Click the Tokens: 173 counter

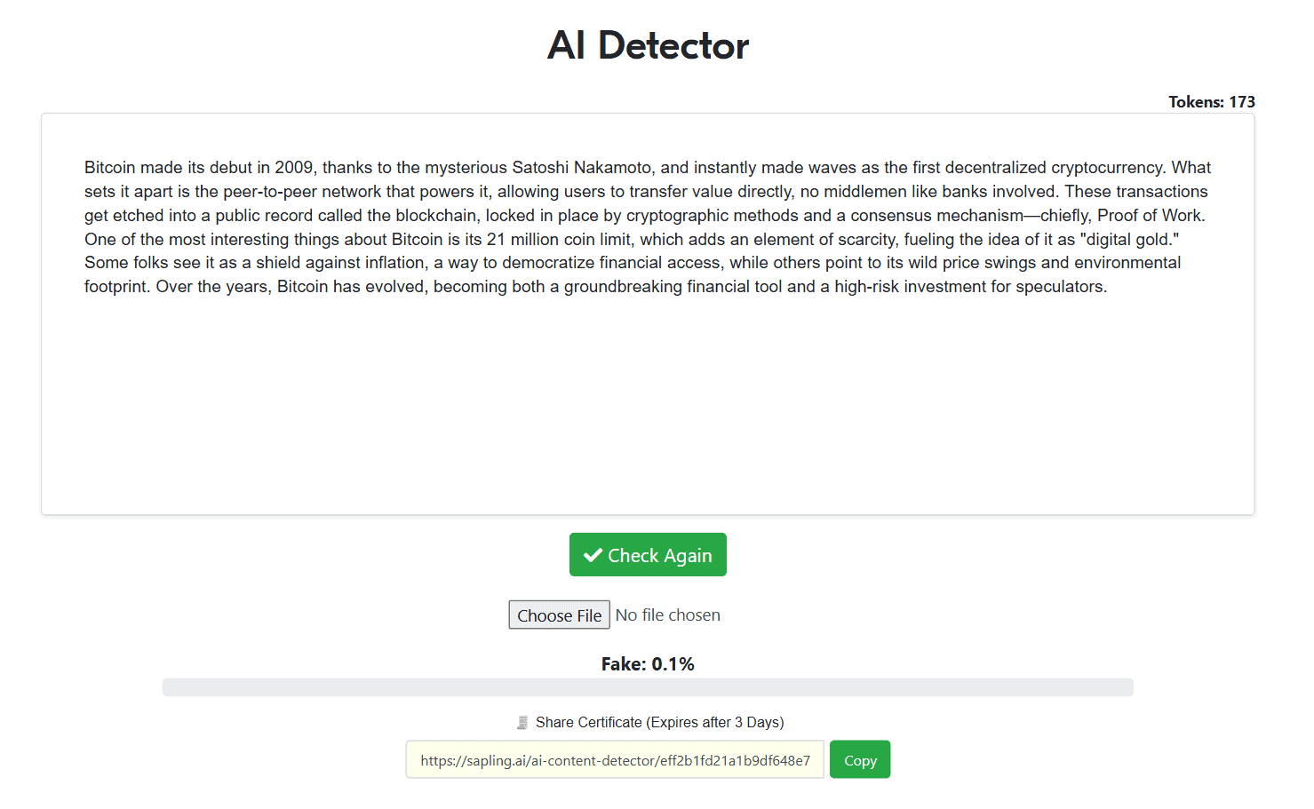(1211, 102)
